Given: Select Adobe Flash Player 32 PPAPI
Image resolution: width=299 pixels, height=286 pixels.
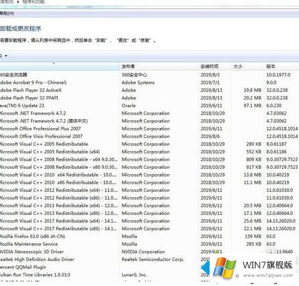Looking at the screenshot, I should 29,98.
